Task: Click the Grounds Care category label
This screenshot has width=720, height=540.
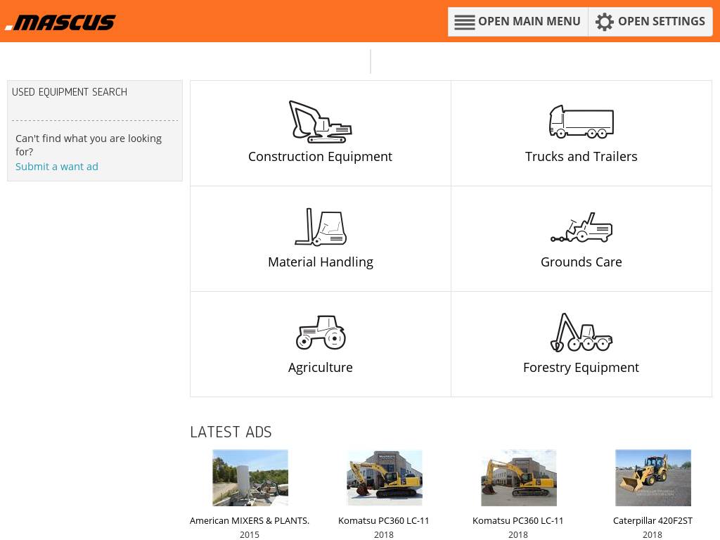Action: pos(581,262)
